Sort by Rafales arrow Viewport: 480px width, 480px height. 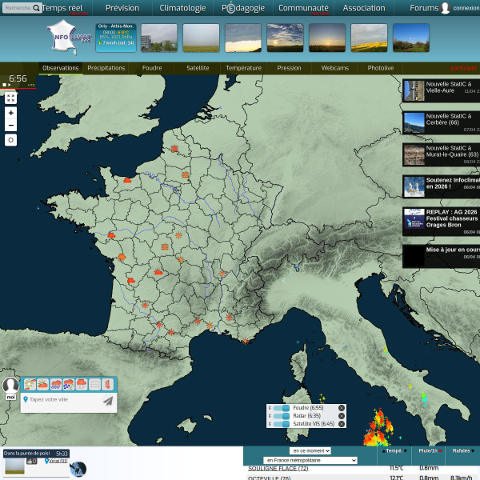[473, 450]
